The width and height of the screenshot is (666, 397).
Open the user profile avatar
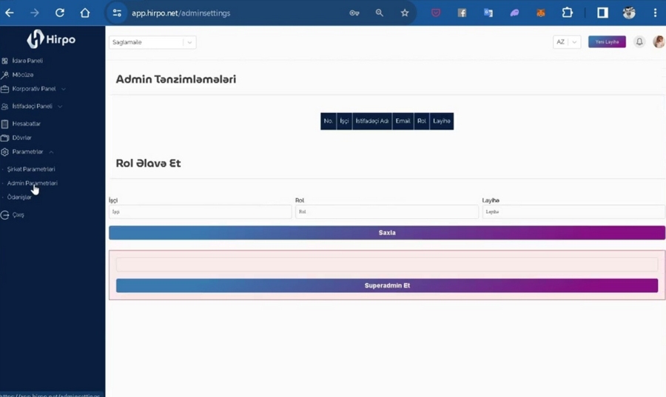coord(659,42)
